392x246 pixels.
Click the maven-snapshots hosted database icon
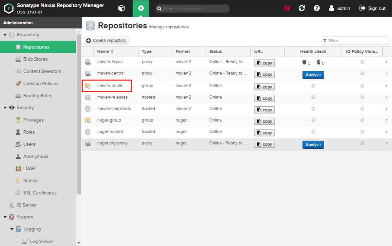pyautogui.click(x=88, y=109)
